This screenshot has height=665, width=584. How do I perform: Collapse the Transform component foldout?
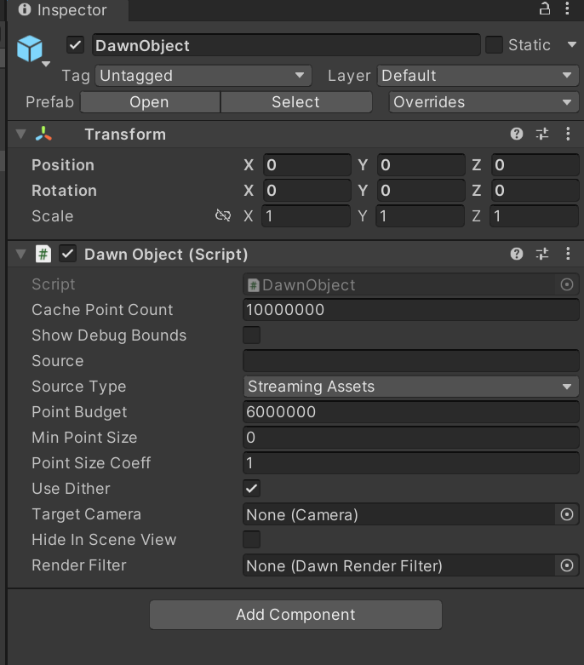point(21,135)
